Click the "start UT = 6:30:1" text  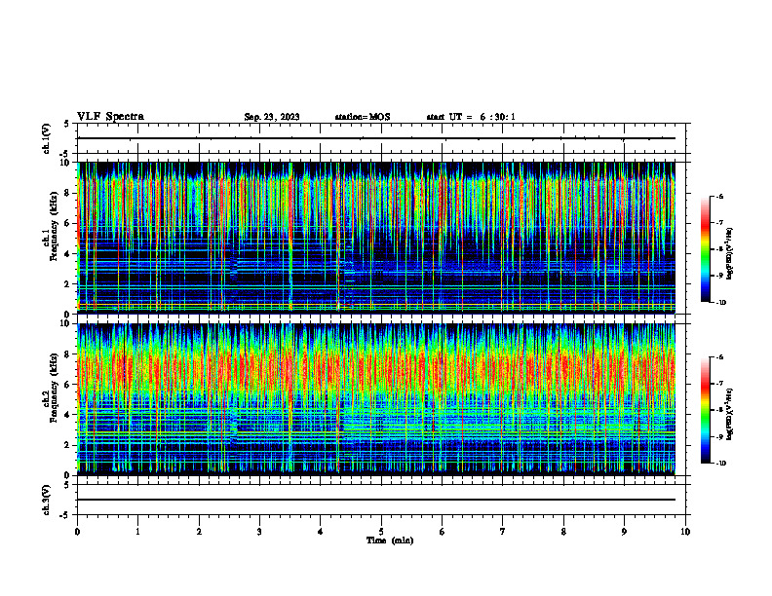[471, 117]
